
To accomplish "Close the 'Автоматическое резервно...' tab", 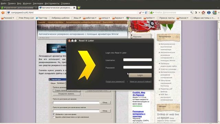I will (74, 8).
